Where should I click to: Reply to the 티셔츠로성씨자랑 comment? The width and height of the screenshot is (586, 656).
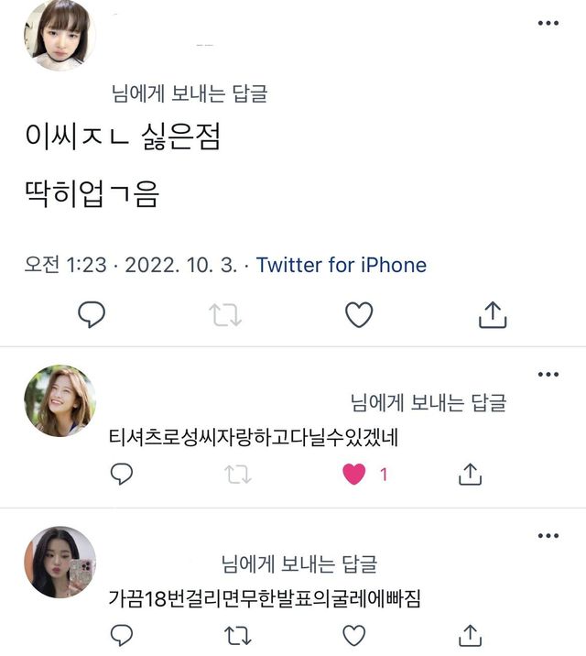tap(122, 474)
